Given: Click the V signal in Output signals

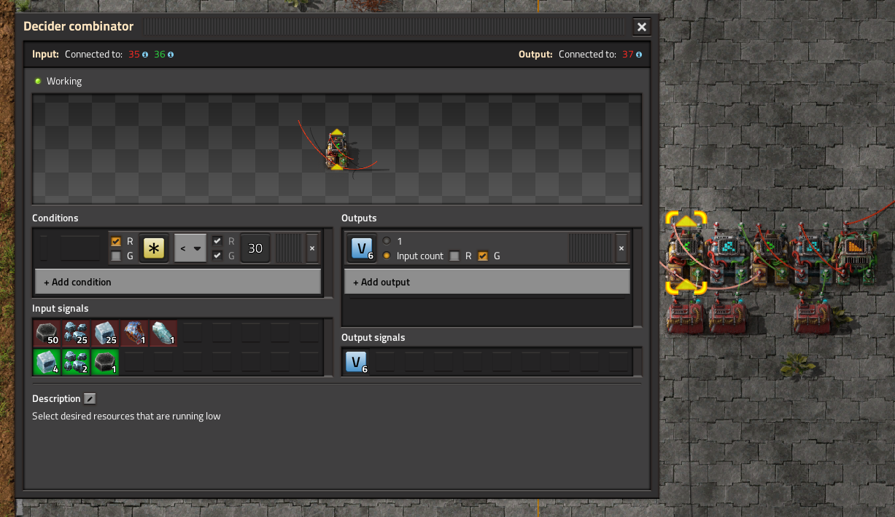Looking at the screenshot, I should (x=356, y=362).
